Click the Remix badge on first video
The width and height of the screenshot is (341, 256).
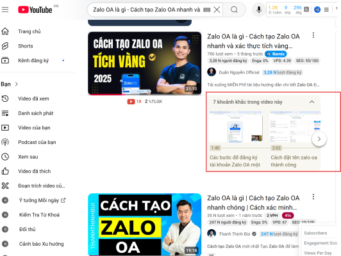click(x=276, y=54)
